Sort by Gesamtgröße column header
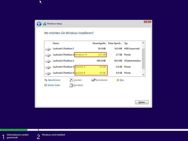 [x=98, y=43]
